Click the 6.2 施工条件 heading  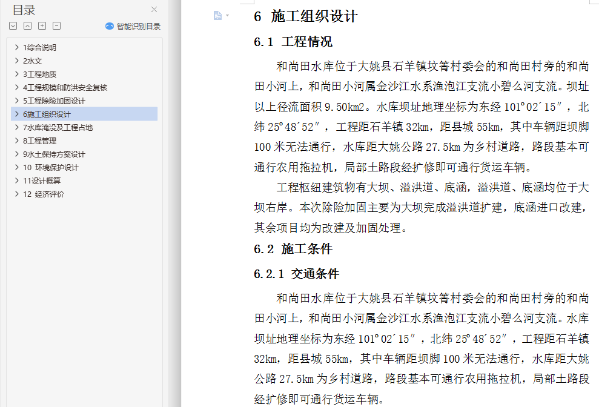tap(293, 249)
